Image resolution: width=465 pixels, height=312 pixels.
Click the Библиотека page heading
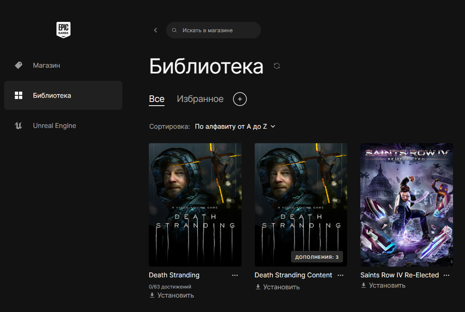(x=206, y=66)
